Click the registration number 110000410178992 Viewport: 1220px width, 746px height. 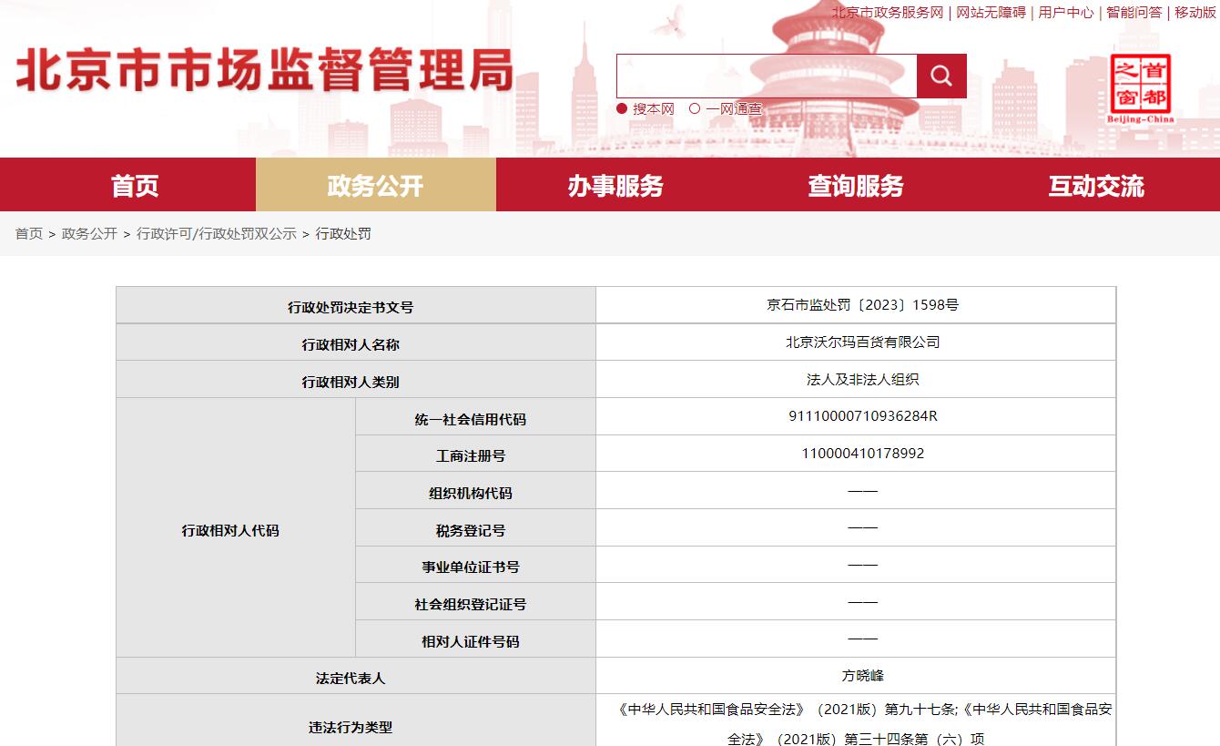862,453
